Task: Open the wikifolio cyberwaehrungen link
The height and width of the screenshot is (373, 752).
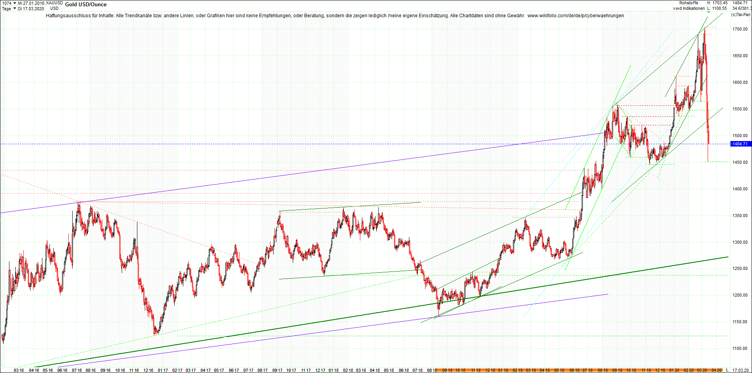Action: (x=575, y=16)
